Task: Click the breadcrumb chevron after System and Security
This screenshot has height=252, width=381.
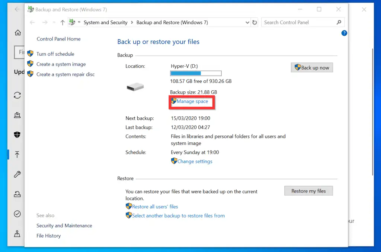Action: point(132,22)
